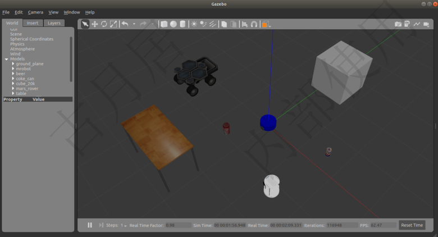Insert a cylinder shape
The image size is (438, 237).
click(182, 24)
